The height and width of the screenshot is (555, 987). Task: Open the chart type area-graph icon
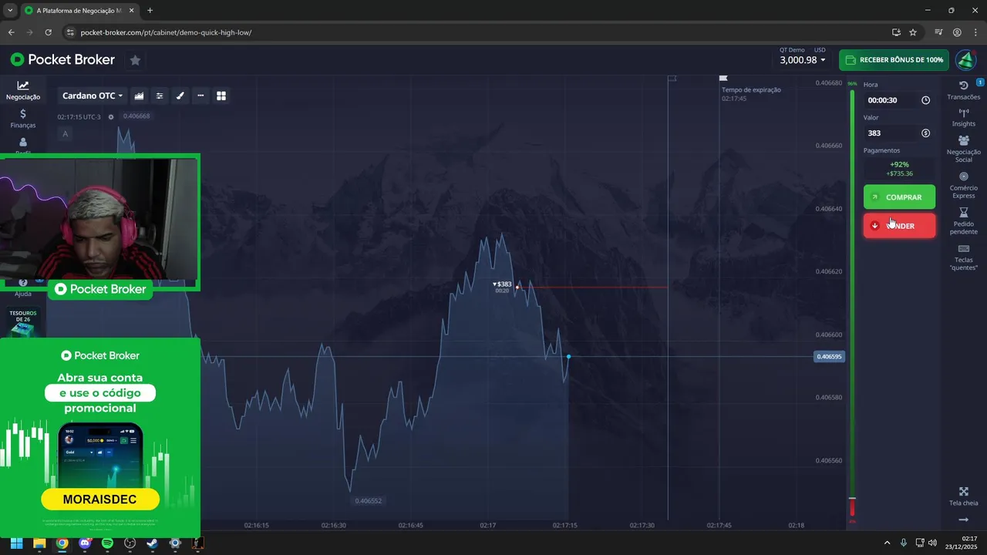click(139, 96)
